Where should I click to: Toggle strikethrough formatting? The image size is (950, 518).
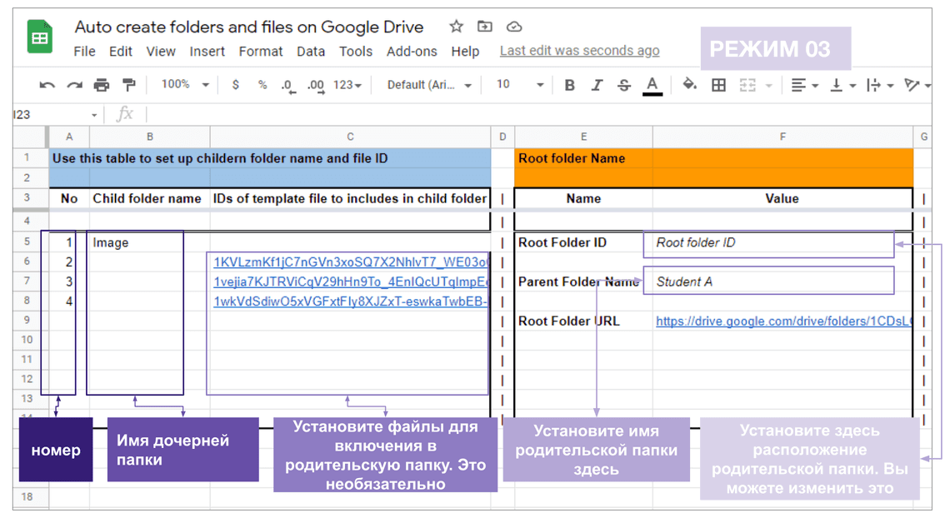click(624, 85)
